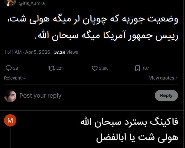Open the 37.2K Views analytics

click(66, 52)
